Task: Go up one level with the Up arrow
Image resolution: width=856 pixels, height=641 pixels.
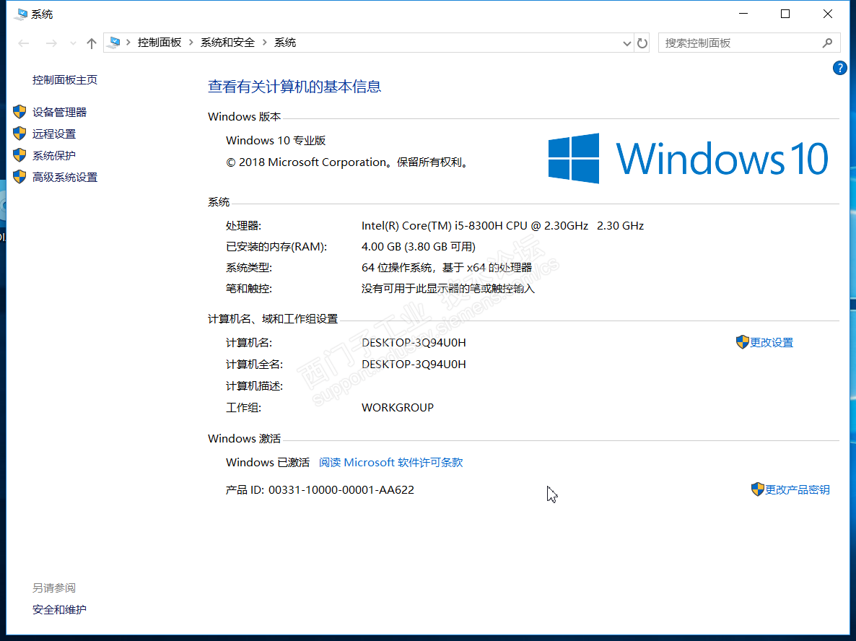Action: point(91,43)
